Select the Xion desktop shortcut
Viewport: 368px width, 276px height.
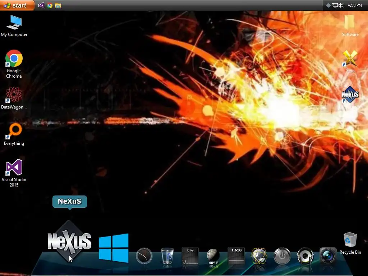point(350,61)
